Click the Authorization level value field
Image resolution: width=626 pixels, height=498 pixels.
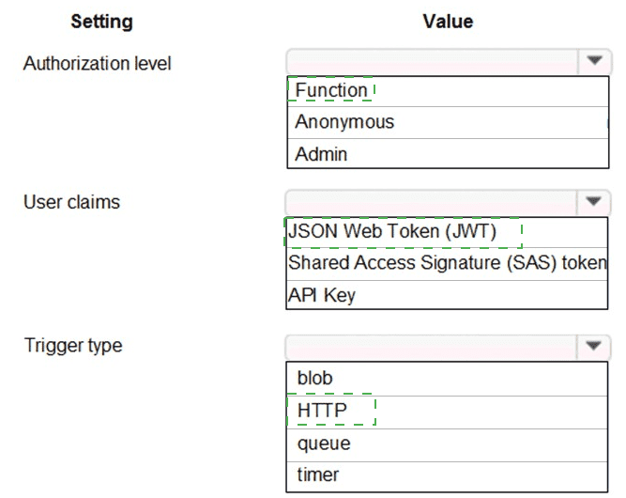click(x=434, y=61)
